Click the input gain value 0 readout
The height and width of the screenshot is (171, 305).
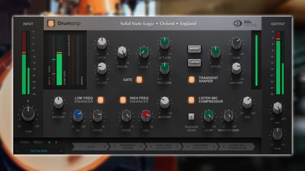click(x=28, y=101)
